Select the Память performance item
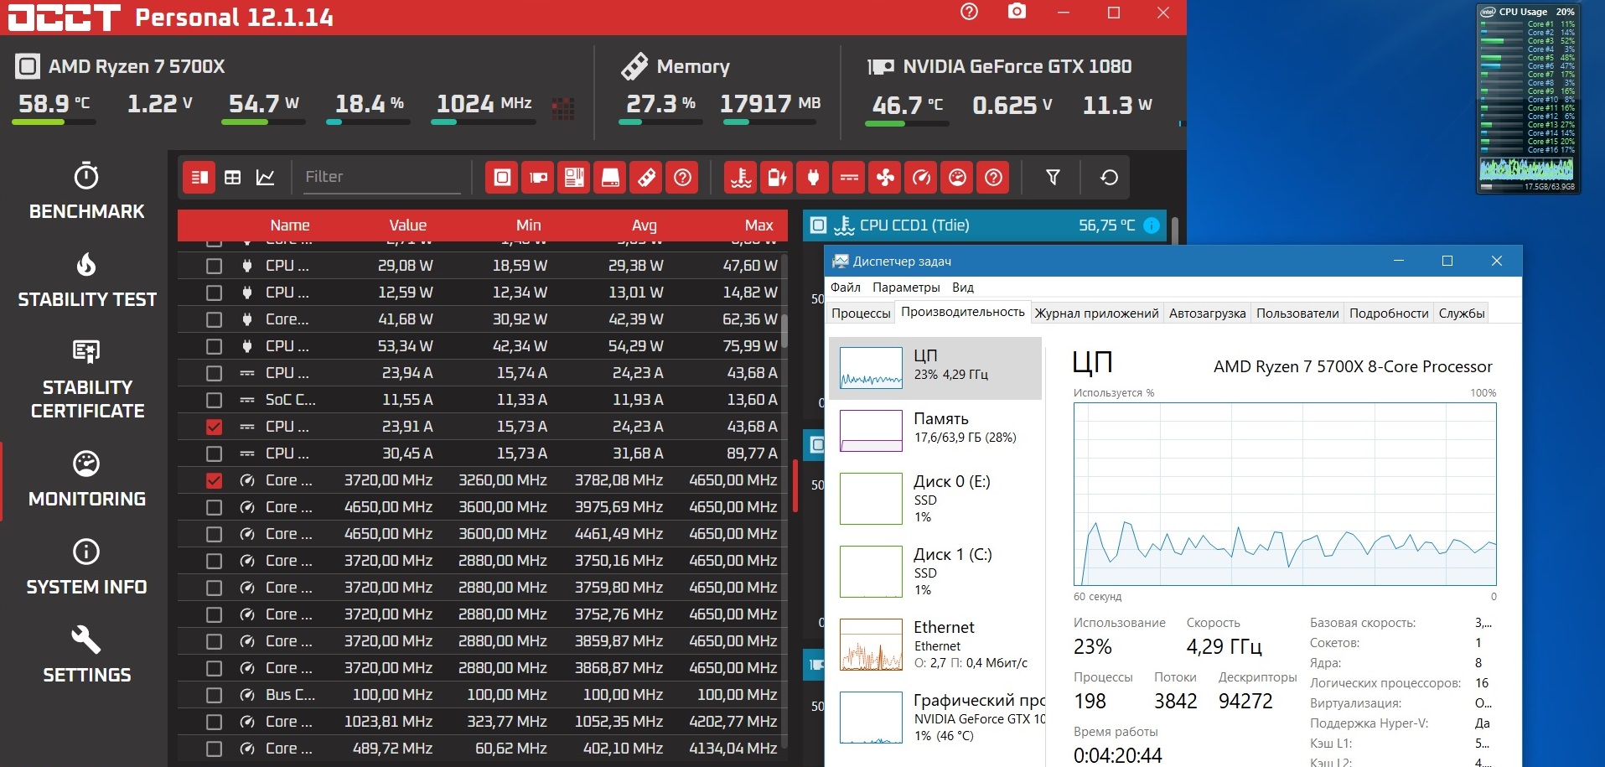1605x767 pixels. pyautogui.click(x=935, y=430)
